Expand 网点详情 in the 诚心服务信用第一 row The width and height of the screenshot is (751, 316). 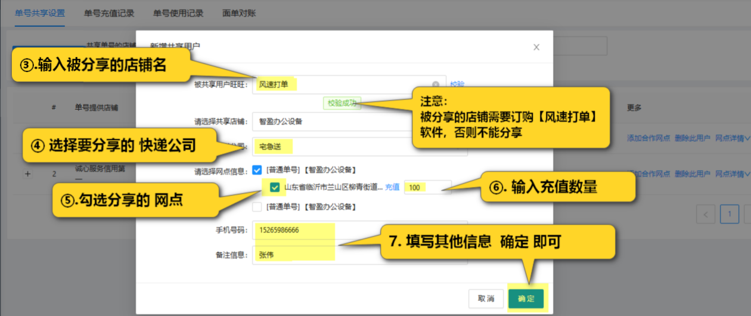[x=733, y=174]
